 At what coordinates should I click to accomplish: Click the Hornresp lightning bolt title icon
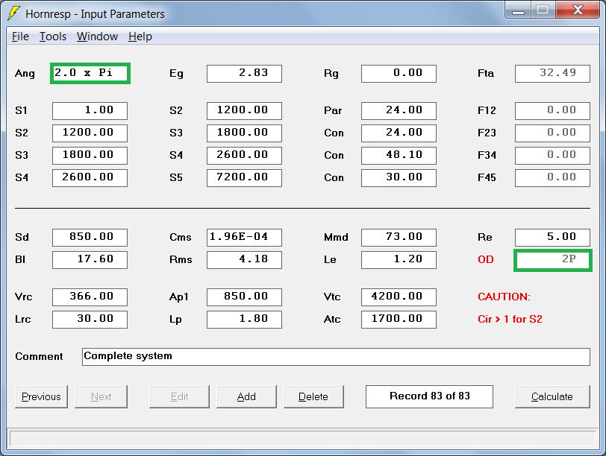click(x=14, y=13)
